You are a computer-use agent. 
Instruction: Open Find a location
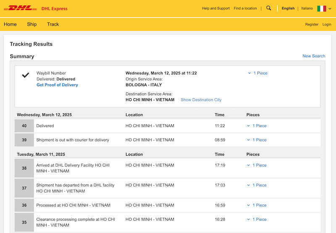tap(245, 8)
